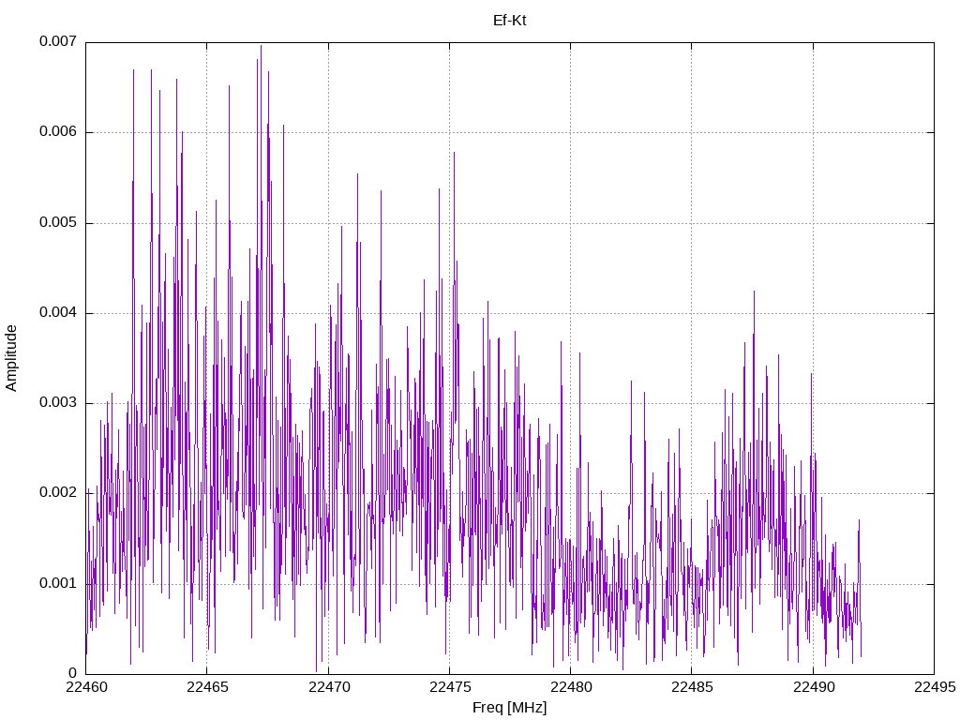Viewport: 960px width, 720px height.
Task: Click y-axis tick value 0.002
Action: [58, 493]
